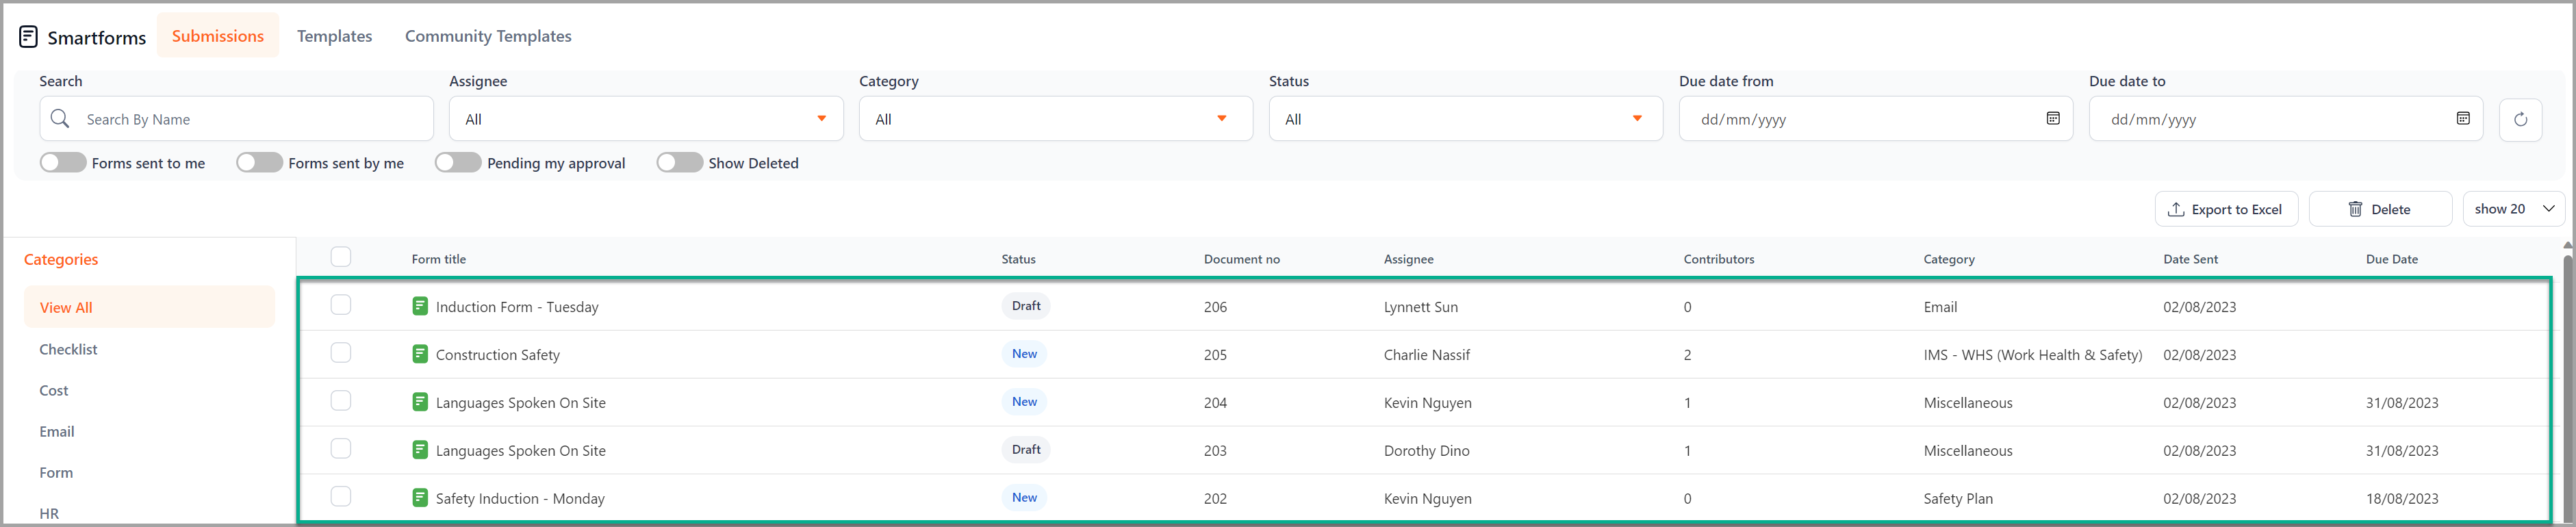Screen dimensions: 2576x527
Task: Switch to the Templates tab
Action: point(335,36)
